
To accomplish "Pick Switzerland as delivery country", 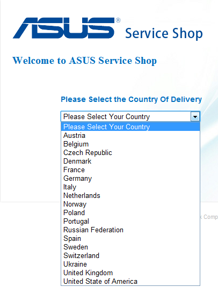I will pyautogui.click(x=130, y=256).
